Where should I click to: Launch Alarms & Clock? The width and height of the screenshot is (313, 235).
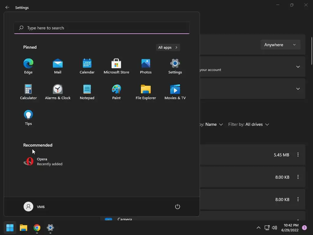tap(58, 92)
